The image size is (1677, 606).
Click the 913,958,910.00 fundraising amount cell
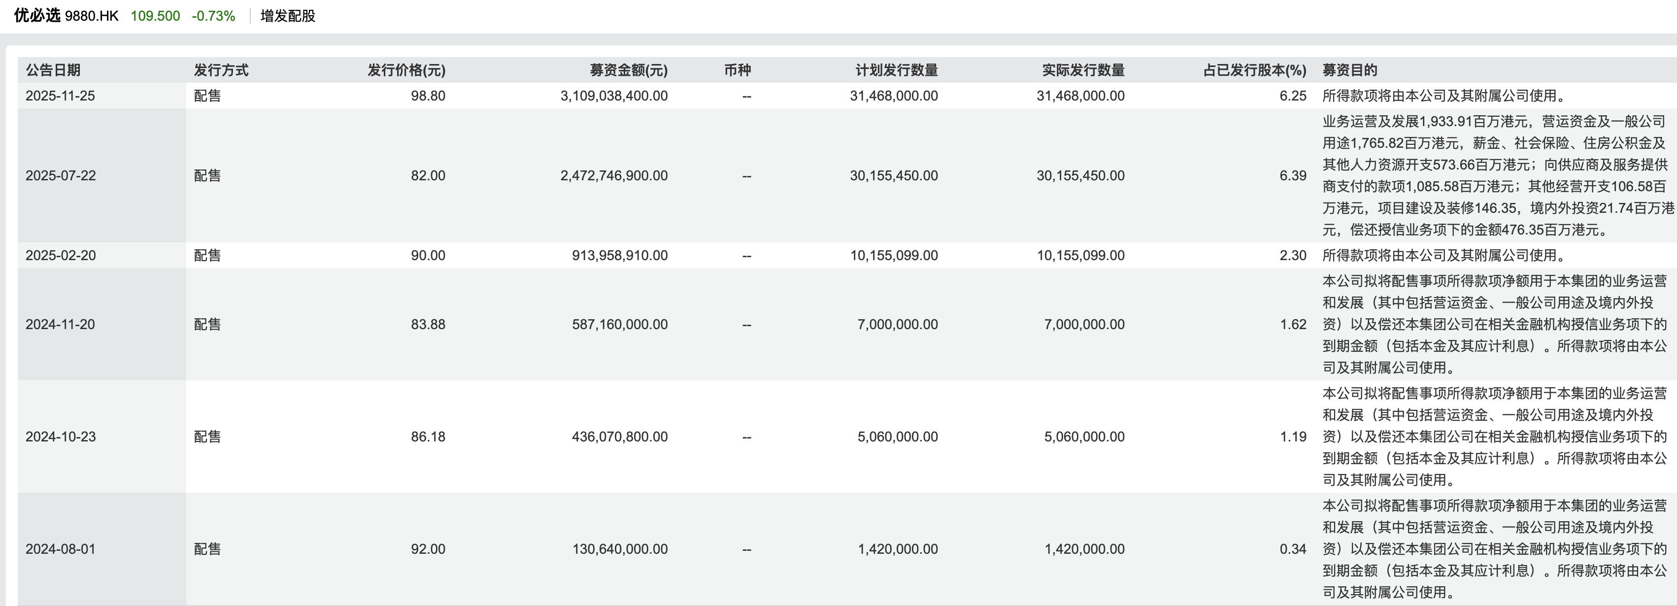tap(620, 256)
